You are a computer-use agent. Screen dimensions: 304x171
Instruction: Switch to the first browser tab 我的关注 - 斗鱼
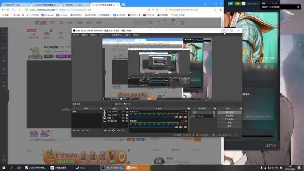coord(15,5)
